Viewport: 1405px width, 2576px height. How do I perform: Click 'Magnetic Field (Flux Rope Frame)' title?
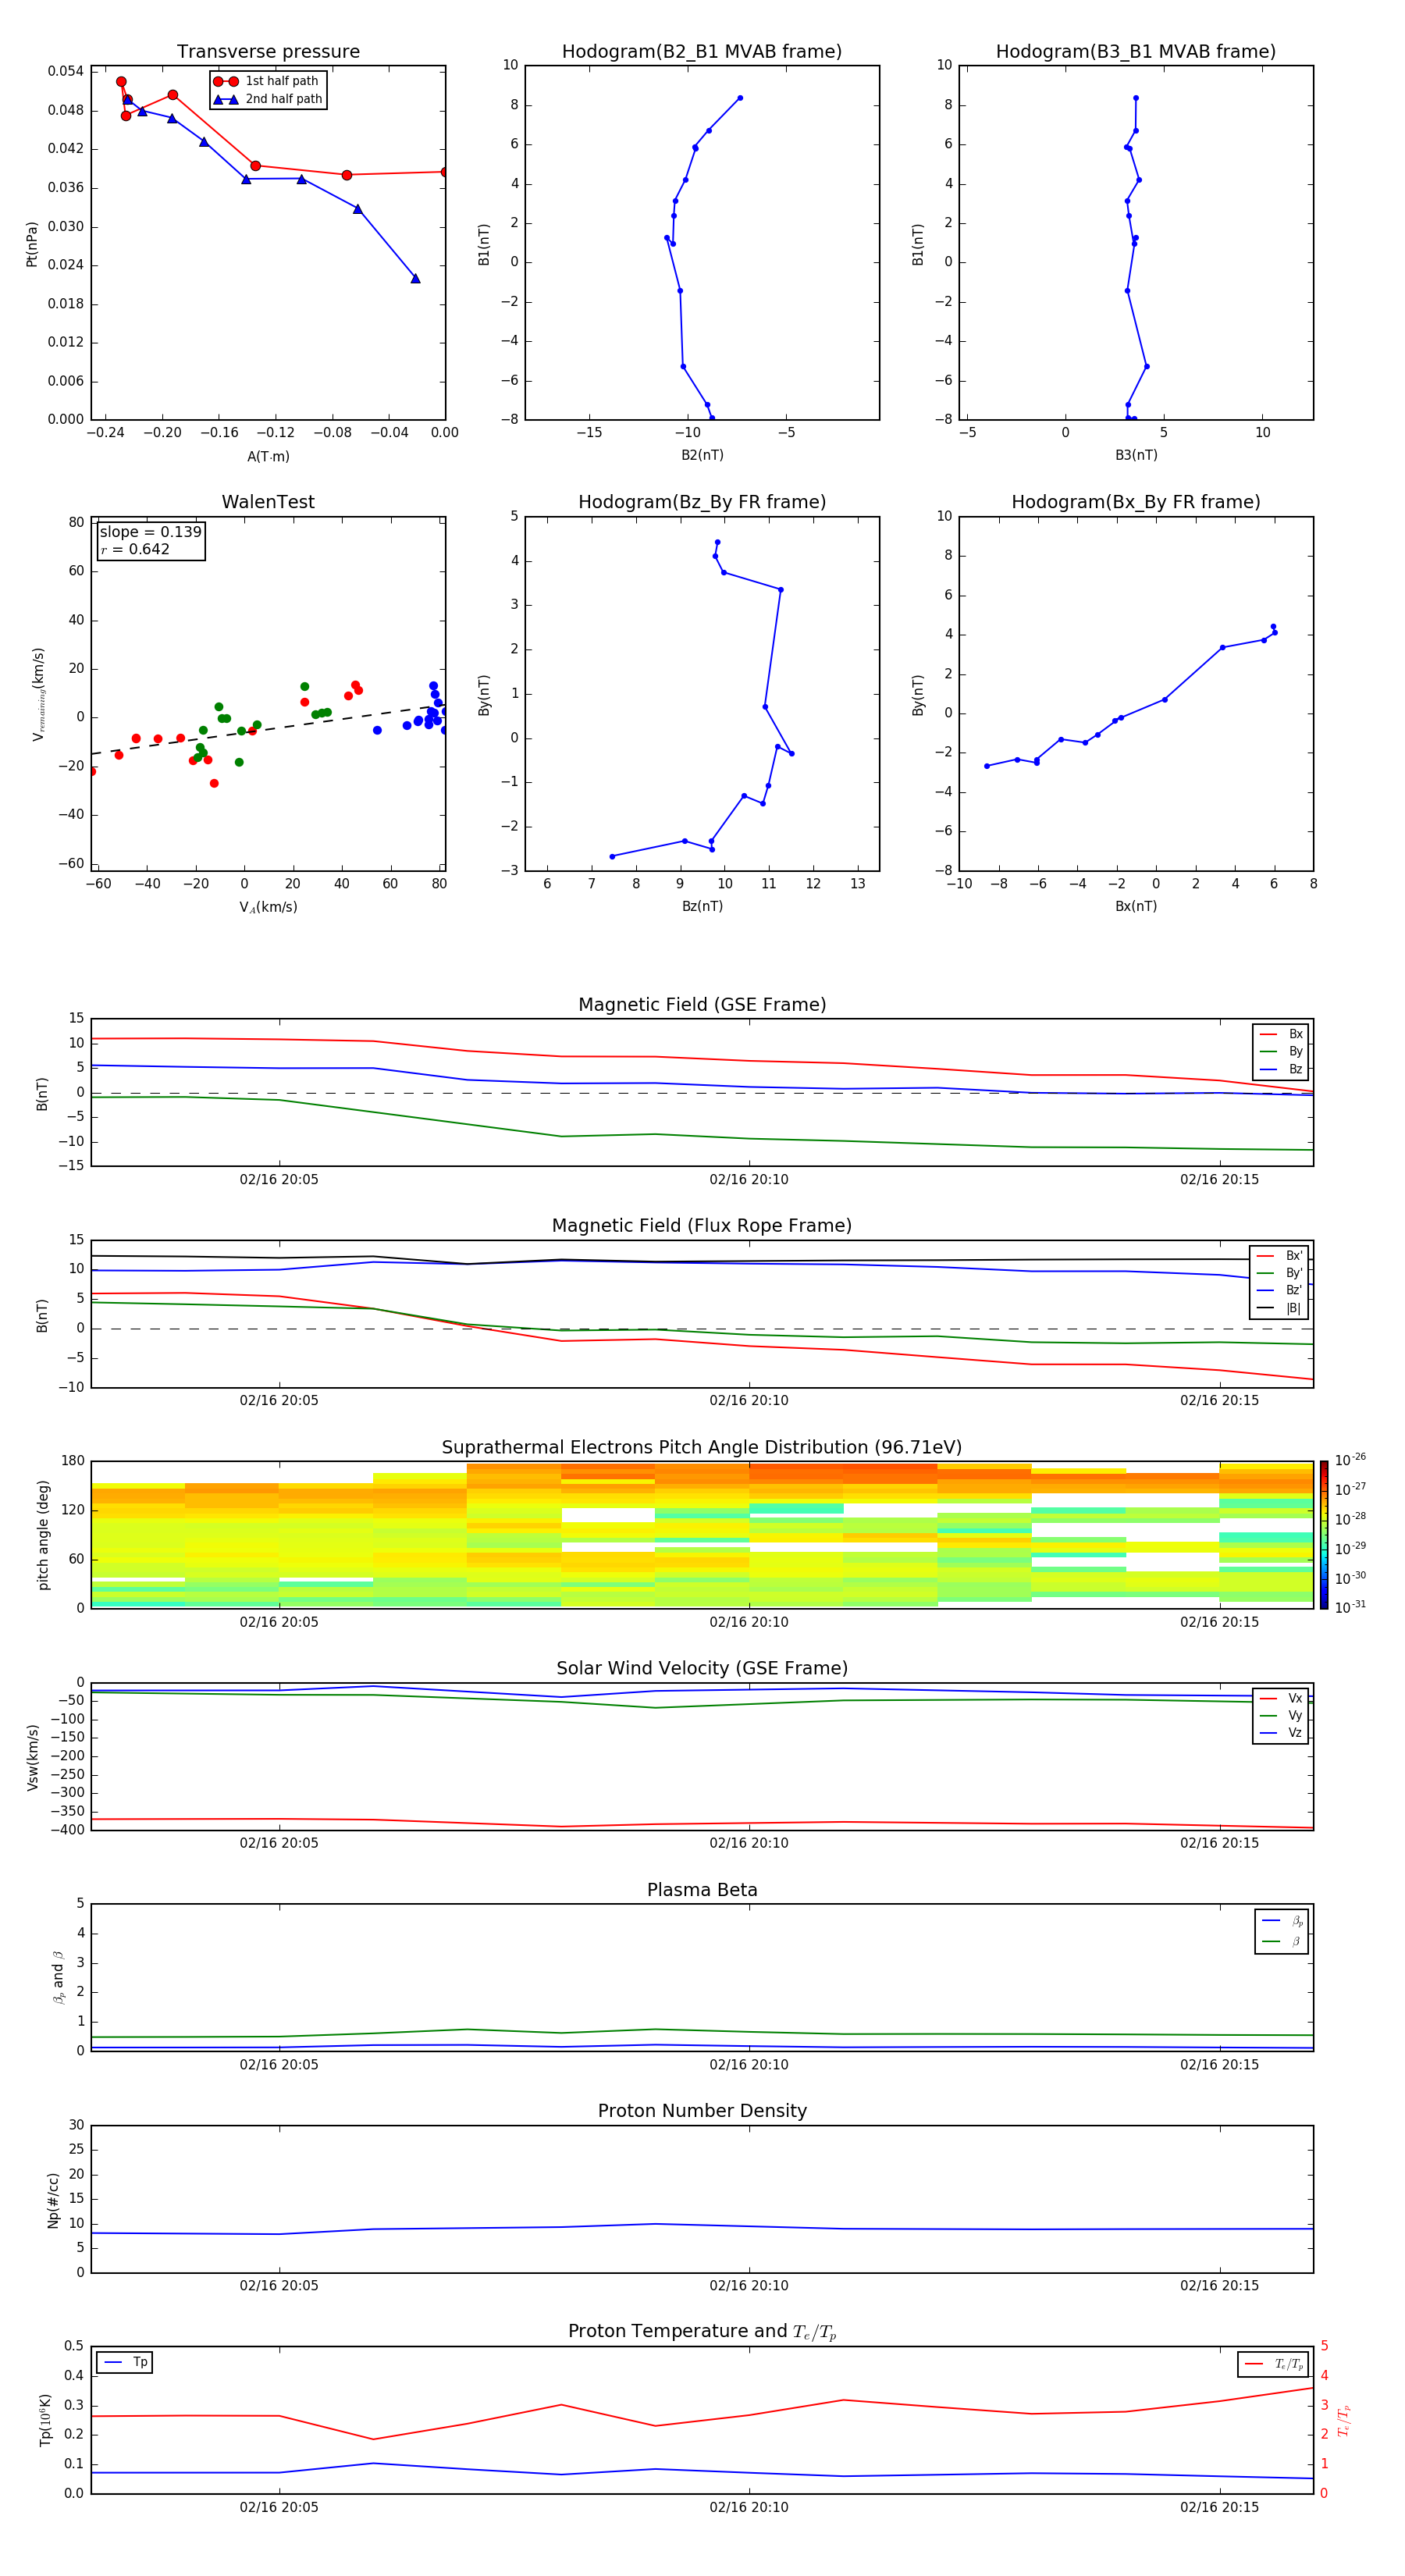[702, 1226]
